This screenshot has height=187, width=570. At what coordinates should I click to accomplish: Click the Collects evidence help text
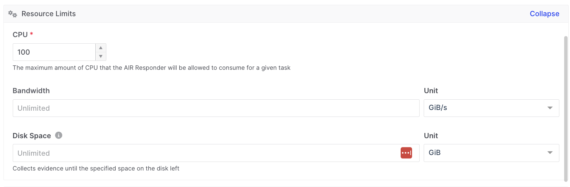[96, 168]
